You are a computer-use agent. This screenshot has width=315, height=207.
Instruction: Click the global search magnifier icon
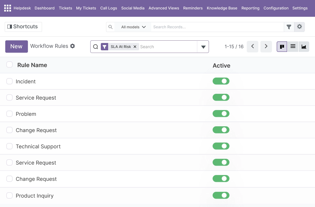pos(111,27)
